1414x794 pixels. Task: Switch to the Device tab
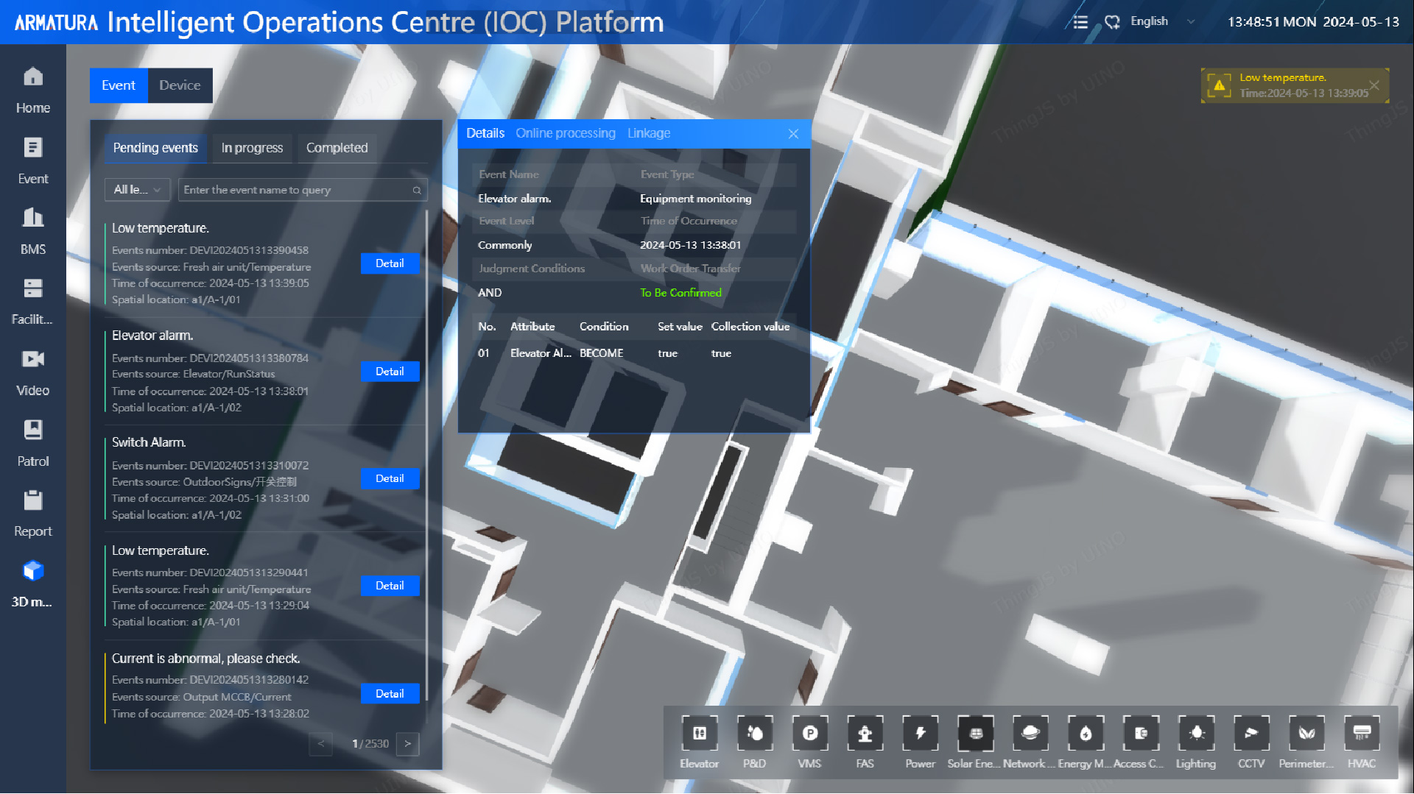point(180,85)
